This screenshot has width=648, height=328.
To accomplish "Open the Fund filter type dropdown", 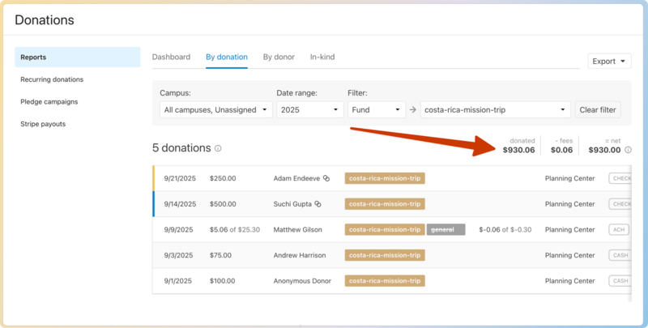I will click(377, 110).
